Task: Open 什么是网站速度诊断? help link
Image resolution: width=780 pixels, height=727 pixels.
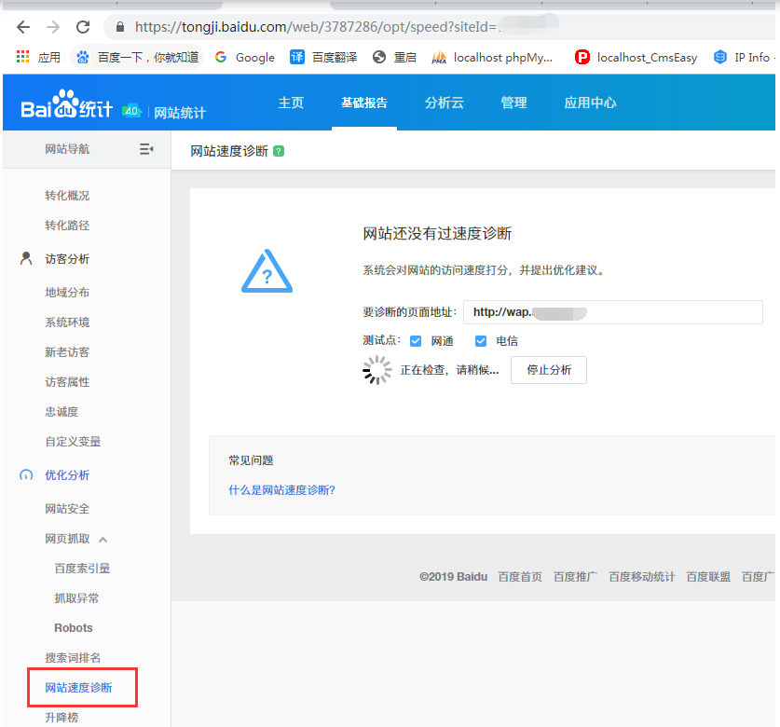Action: coord(281,490)
